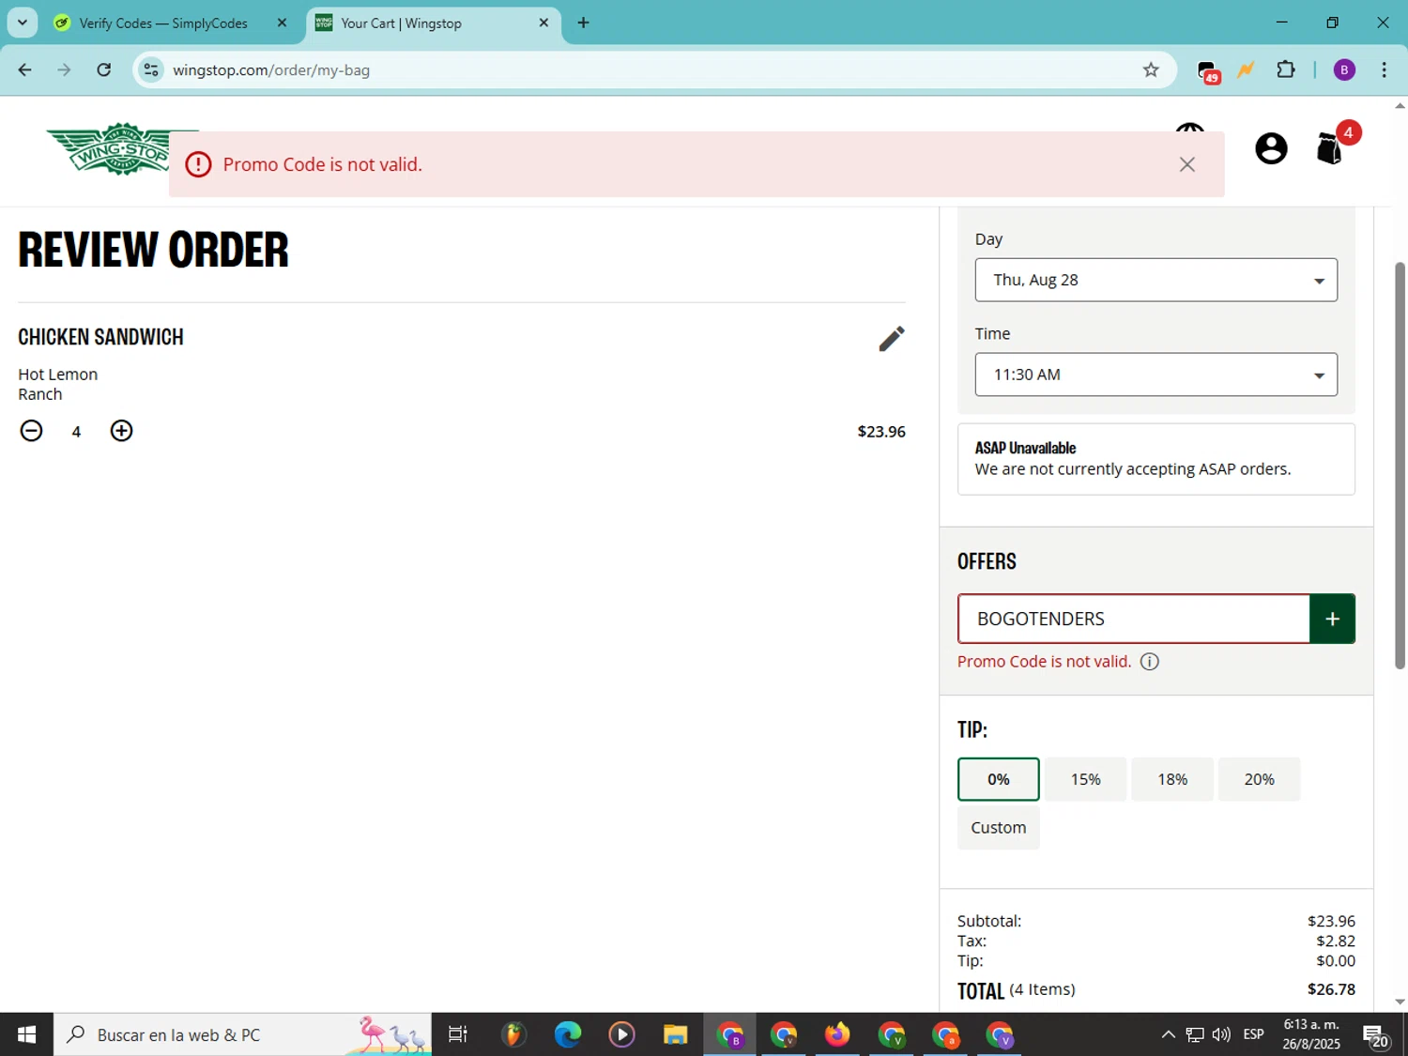Open the extension with red 49 badge
Viewport: 1408px width, 1056px height.
pyautogui.click(x=1208, y=70)
